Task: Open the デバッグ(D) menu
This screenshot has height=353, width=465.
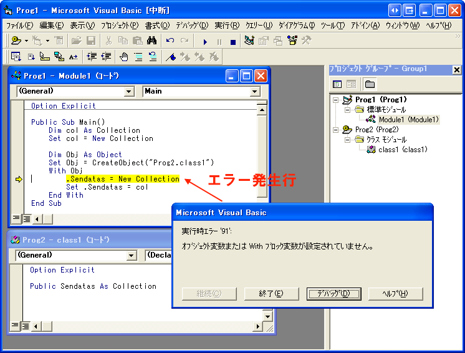Action: 192,26
